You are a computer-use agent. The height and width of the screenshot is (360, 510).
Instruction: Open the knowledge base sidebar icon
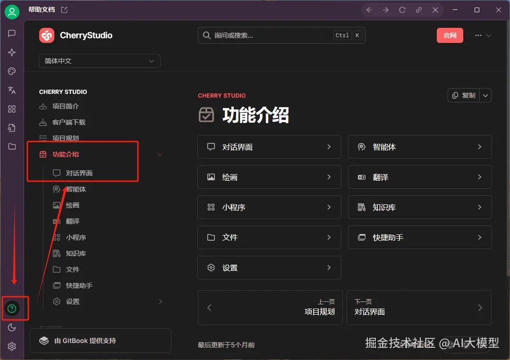[12, 128]
